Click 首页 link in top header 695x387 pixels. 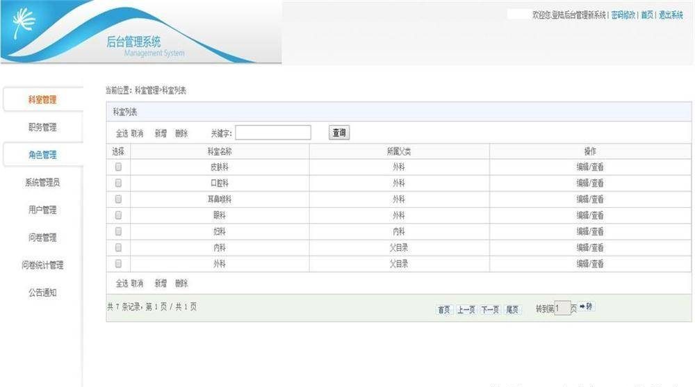point(647,15)
